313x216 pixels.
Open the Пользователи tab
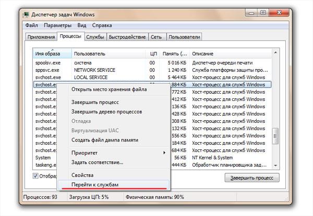click(x=184, y=37)
